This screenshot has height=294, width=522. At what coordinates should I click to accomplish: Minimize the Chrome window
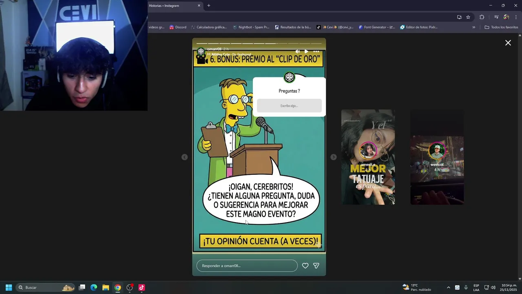[491, 5]
